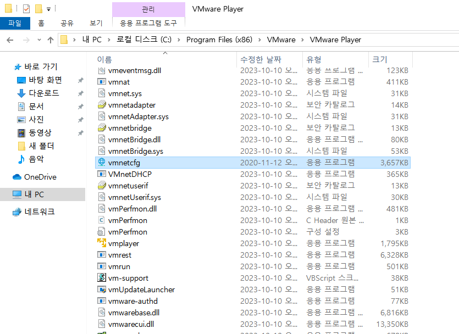
Task: Select the vmnetcfg globe icon
Action: (102, 162)
